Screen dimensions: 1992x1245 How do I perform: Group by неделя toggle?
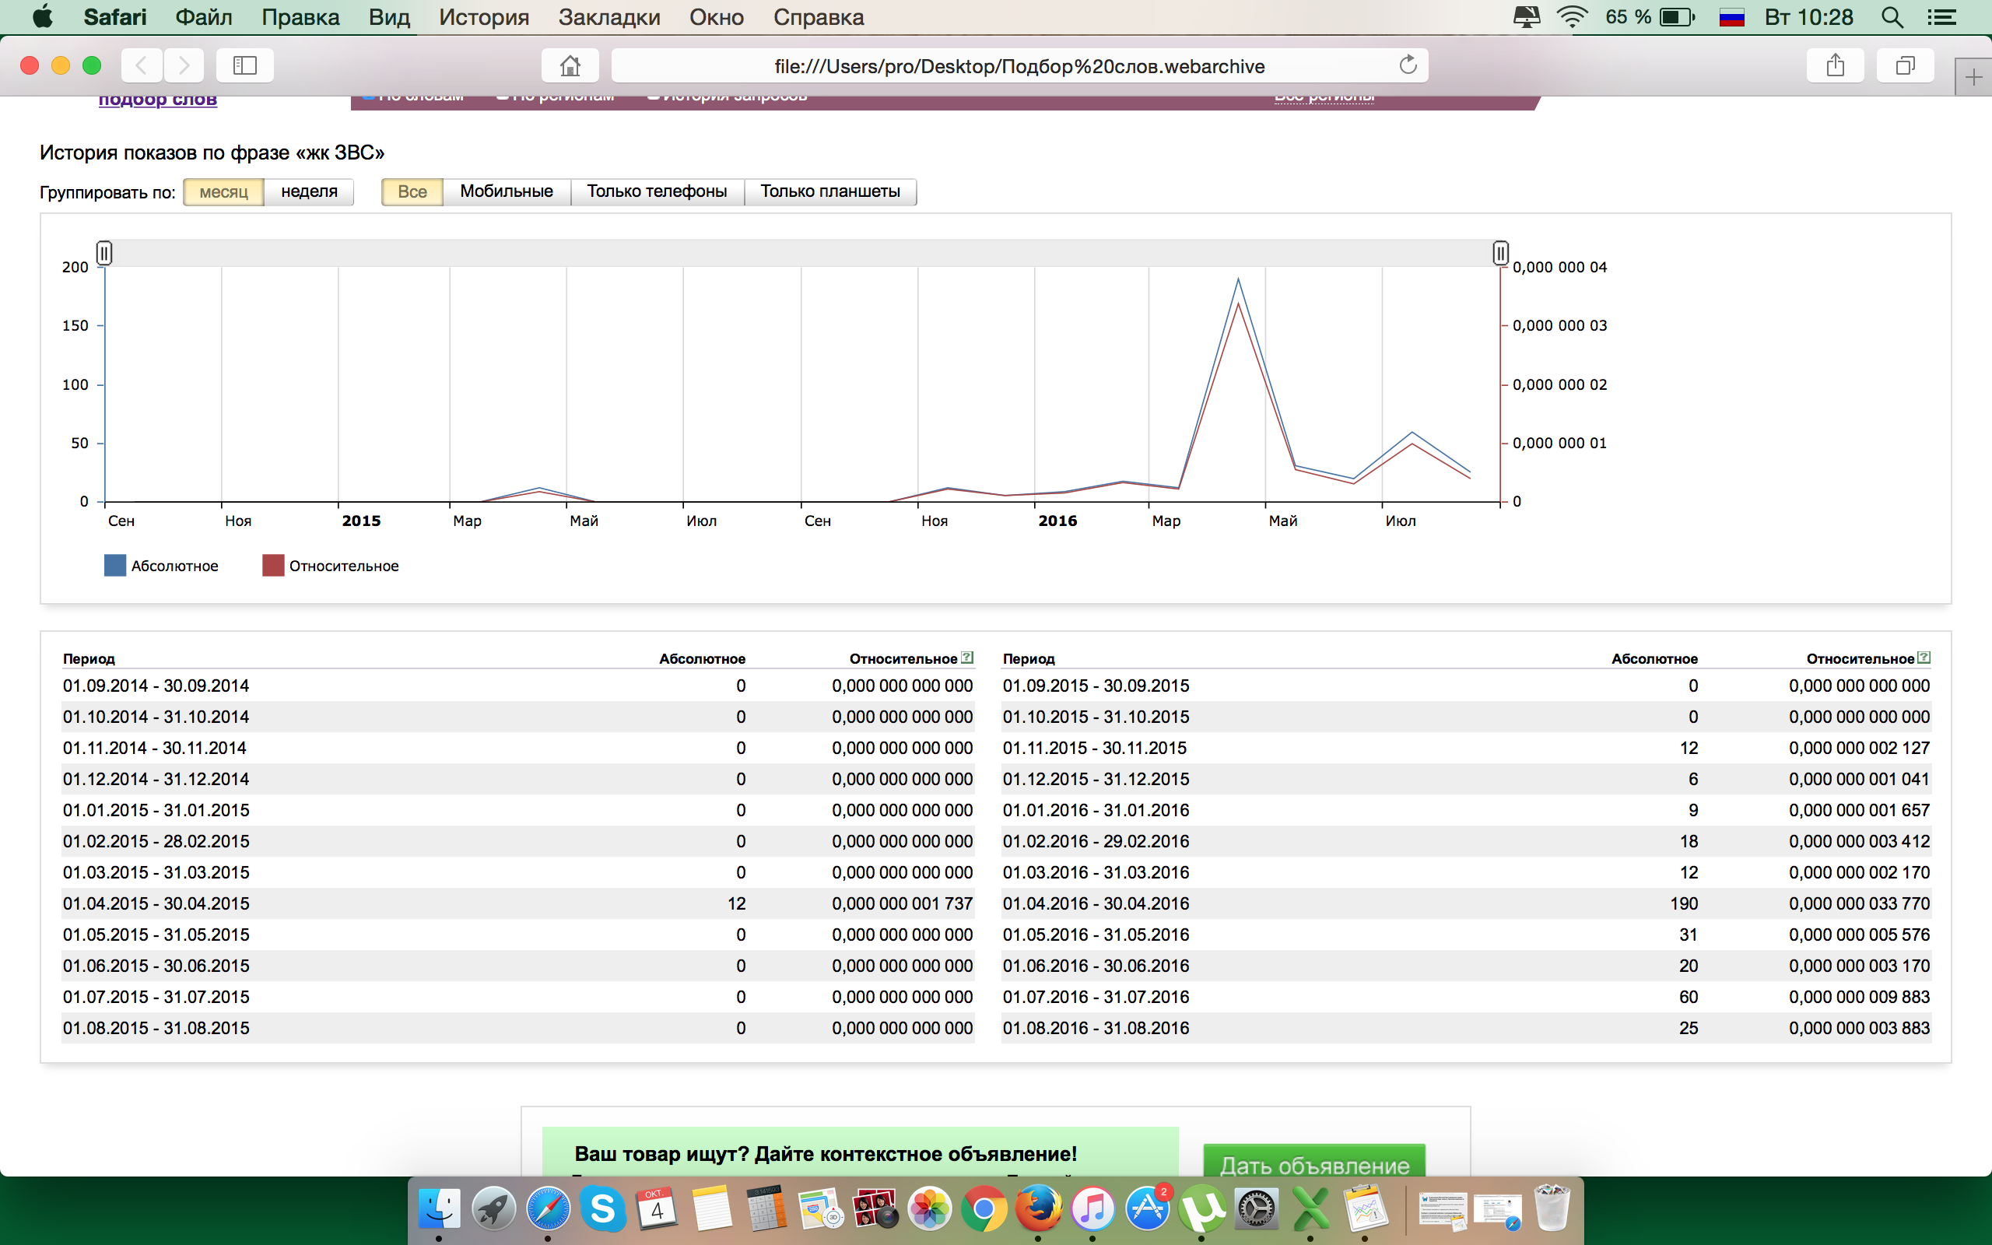(x=309, y=191)
